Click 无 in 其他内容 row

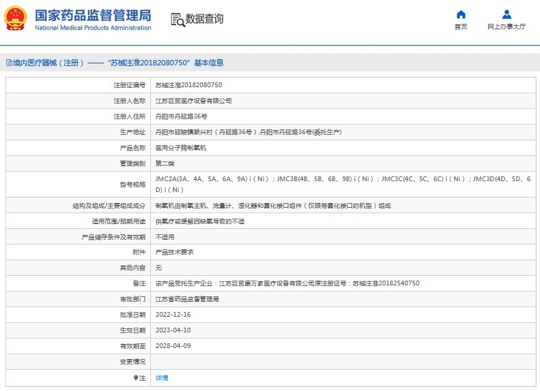coord(158,268)
